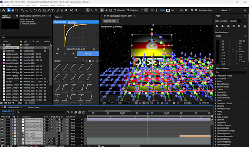Image resolution: width=249 pixels, height=147 pixels.
Task: Select the Pen tool
Action: coord(49,11)
